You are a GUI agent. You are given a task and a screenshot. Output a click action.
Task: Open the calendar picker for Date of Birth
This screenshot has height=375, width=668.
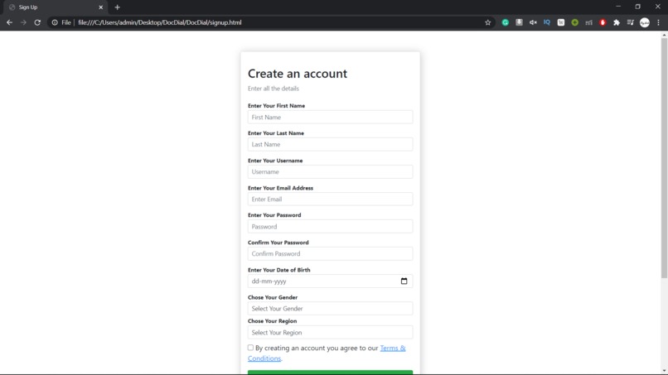tap(404, 281)
